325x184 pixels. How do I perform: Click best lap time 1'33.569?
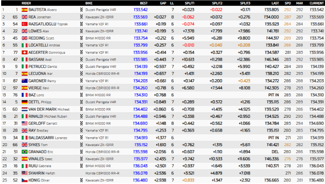click(x=141, y=17)
